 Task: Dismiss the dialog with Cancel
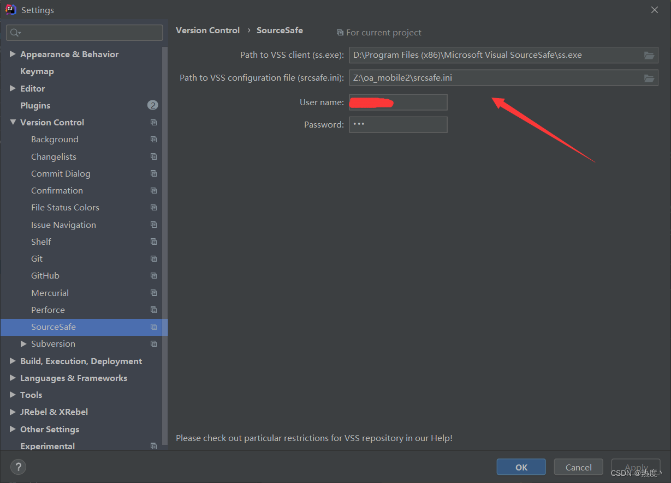pos(578,467)
